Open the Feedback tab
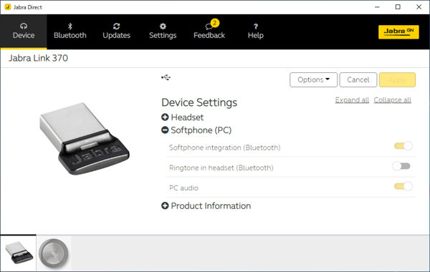Screen dimensions: 430x272 click(209, 31)
